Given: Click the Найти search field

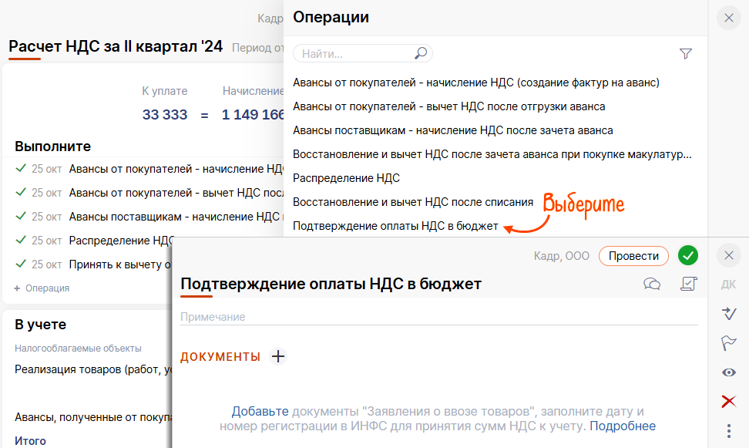Looking at the screenshot, I should tap(354, 54).
